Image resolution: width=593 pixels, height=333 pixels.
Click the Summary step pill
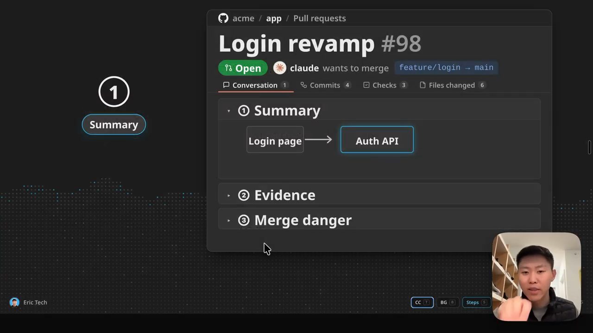[x=114, y=124]
